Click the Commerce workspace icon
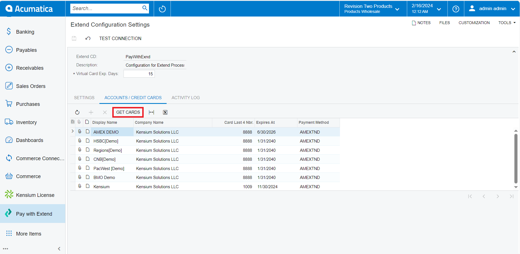This screenshot has width=520, height=254. (9, 176)
